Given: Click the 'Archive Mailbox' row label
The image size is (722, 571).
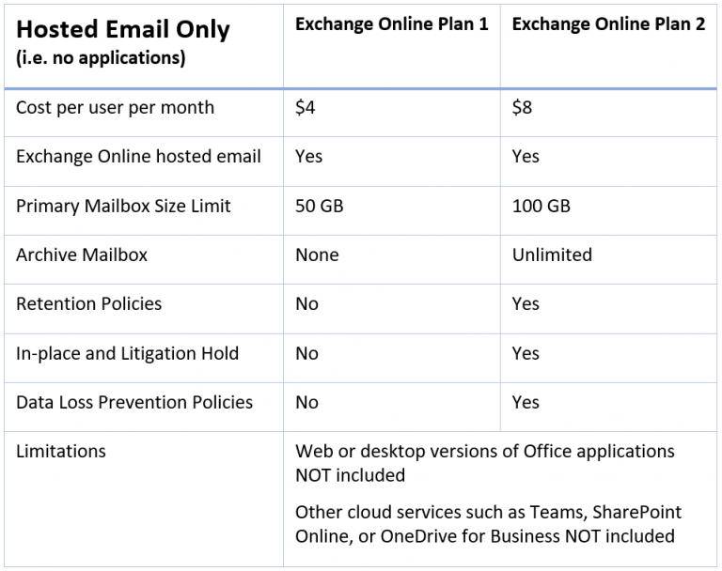Looking at the screenshot, I should 82,255.
